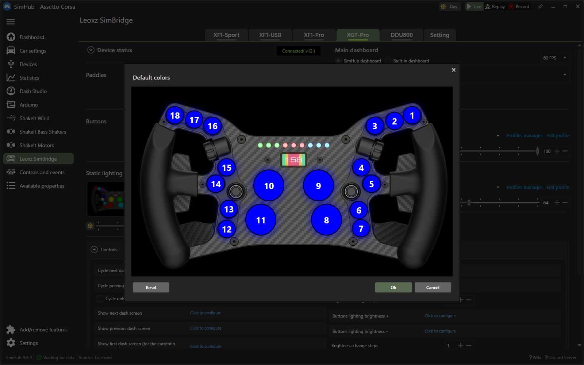Open the hamburger menu icon
The width and height of the screenshot is (584, 365).
11,22
